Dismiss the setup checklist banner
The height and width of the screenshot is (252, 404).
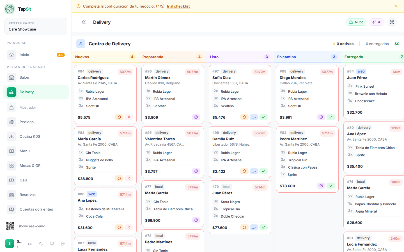(x=396, y=6)
